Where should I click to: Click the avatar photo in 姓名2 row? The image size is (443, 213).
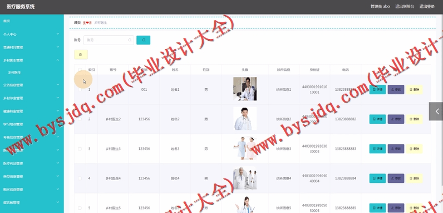click(x=245, y=118)
